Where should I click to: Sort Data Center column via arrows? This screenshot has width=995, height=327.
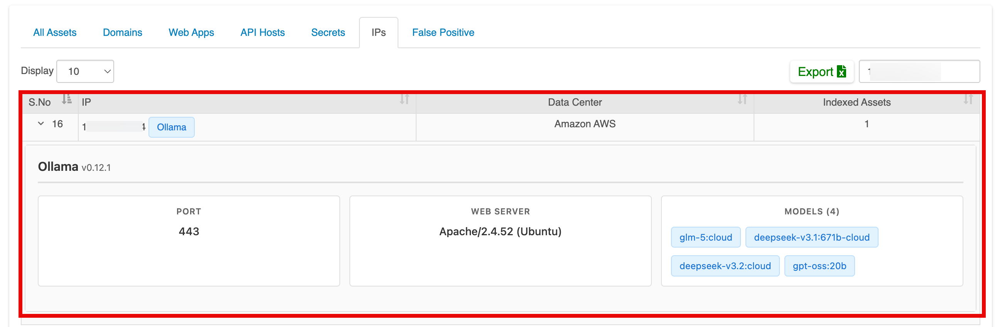(742, 99)
